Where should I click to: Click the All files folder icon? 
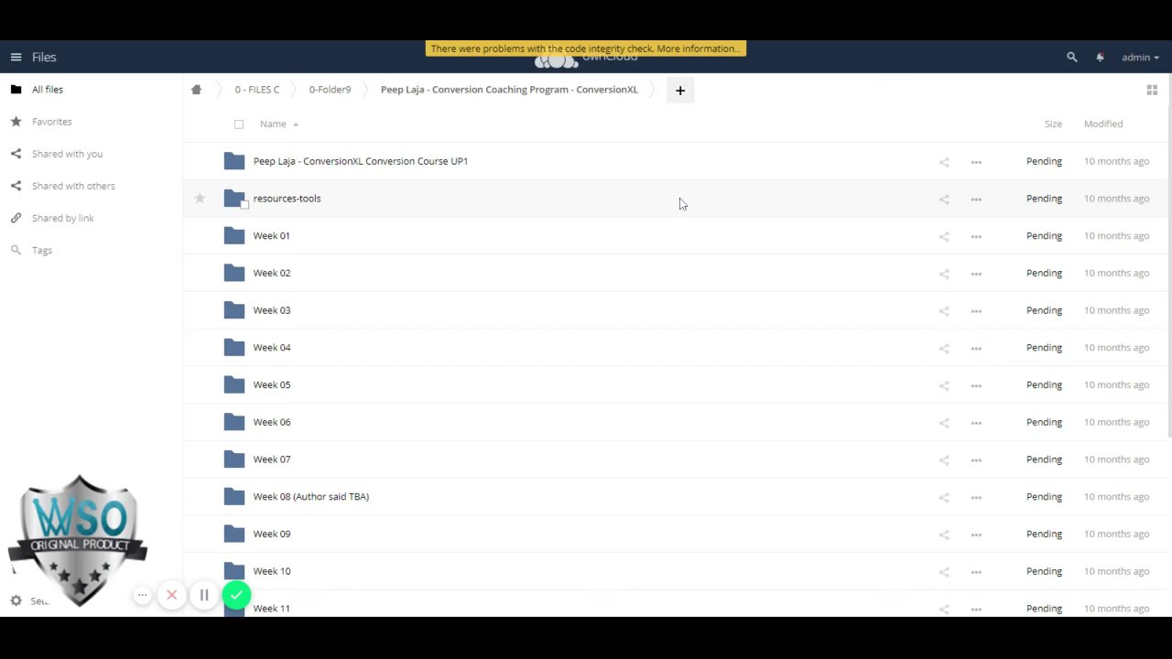(16, 90)
